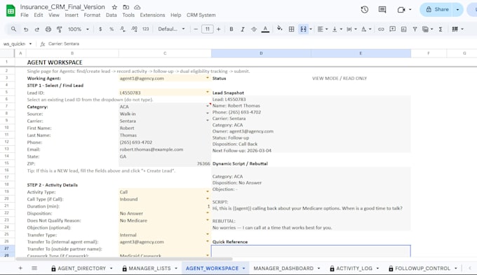Redo the last action
Image resolution: width=477 pixels, height=275 pixels.
click(x=36, y=29)
